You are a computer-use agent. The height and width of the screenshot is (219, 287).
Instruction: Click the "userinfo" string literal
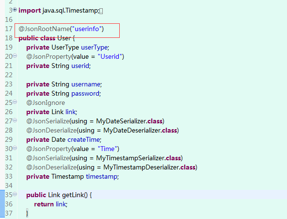click(x=87, y=29)
